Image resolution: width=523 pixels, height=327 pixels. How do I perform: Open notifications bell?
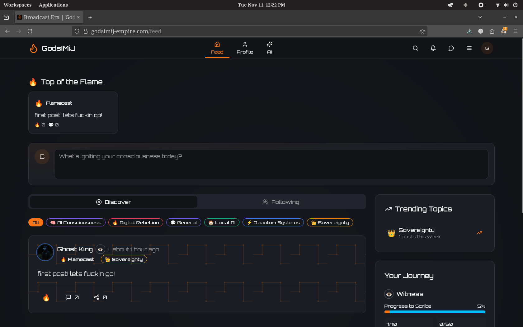click(x=433, y=48)
